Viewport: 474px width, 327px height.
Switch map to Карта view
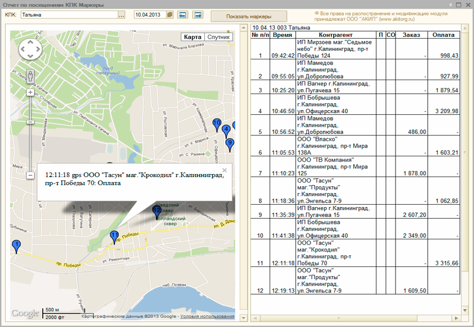pos(193,37)
